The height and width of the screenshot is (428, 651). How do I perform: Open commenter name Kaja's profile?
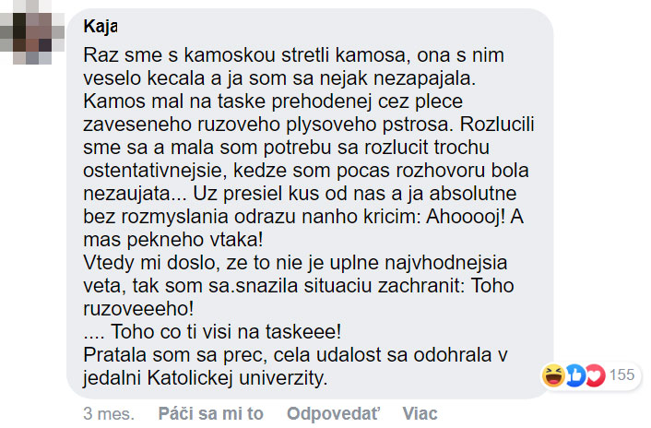coord(100,25)
